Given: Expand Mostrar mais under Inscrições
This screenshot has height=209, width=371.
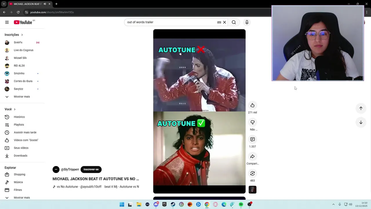Looking at the screenshot, I should (22, 97).
